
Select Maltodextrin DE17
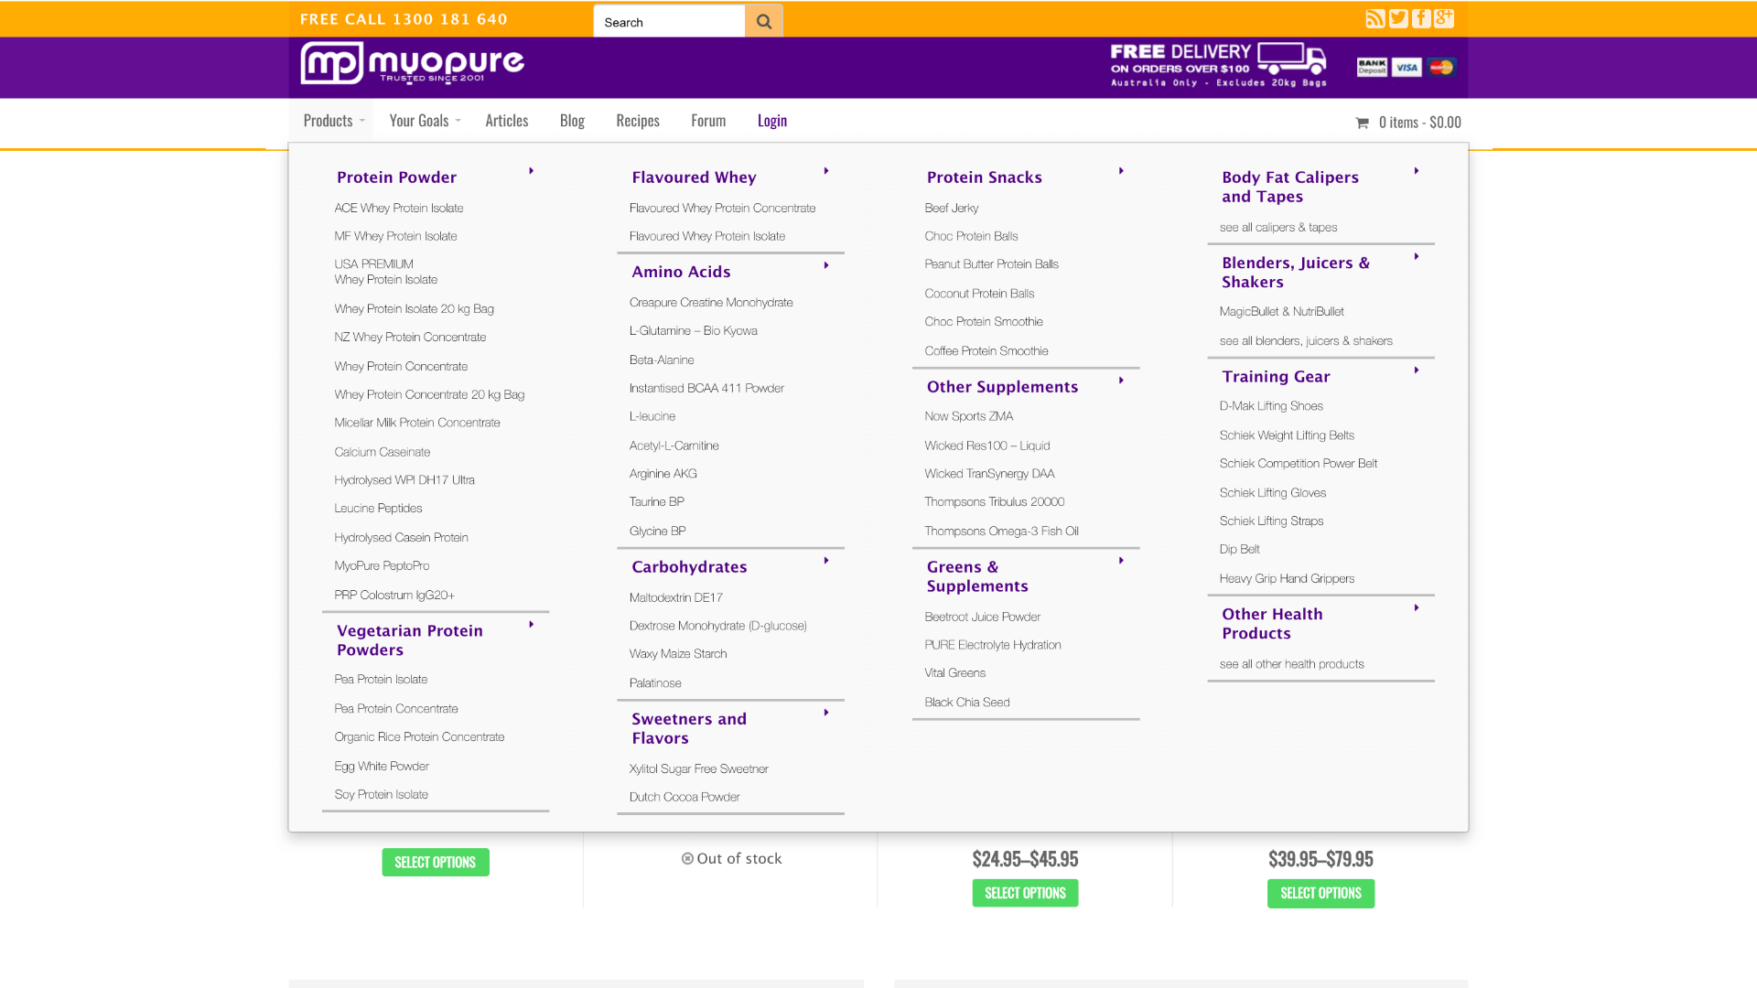[676, 598]
